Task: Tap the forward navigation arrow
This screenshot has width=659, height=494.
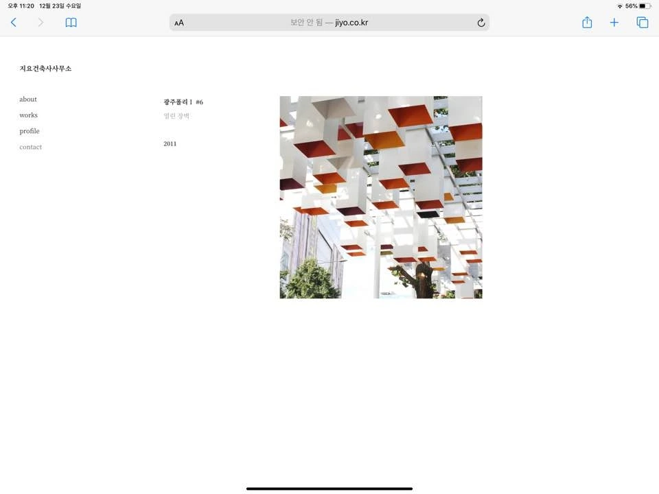Action: click(41, 23)
